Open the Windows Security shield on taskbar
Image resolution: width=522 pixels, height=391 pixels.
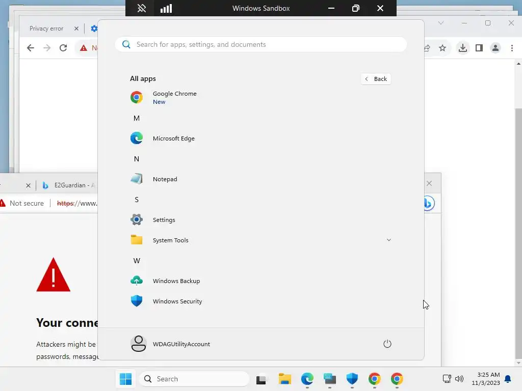coord(352,379)
